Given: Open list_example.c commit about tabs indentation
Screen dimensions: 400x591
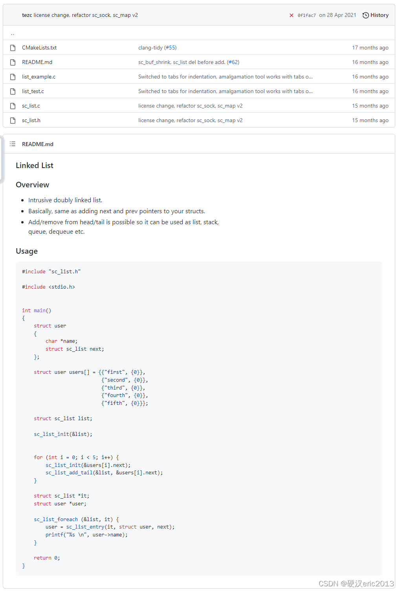Looking at the screenshot, I should 226,77.
